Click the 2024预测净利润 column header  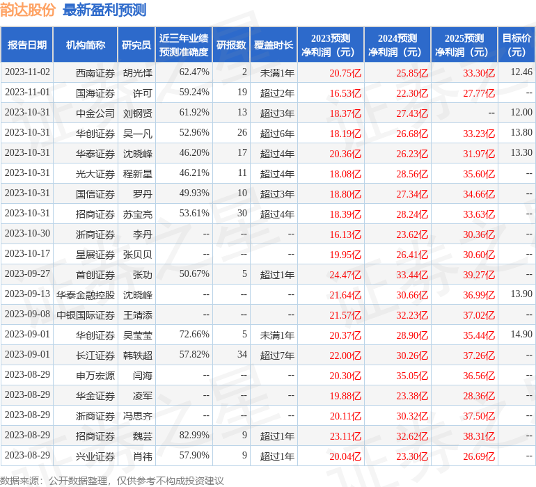coord(397,45)
